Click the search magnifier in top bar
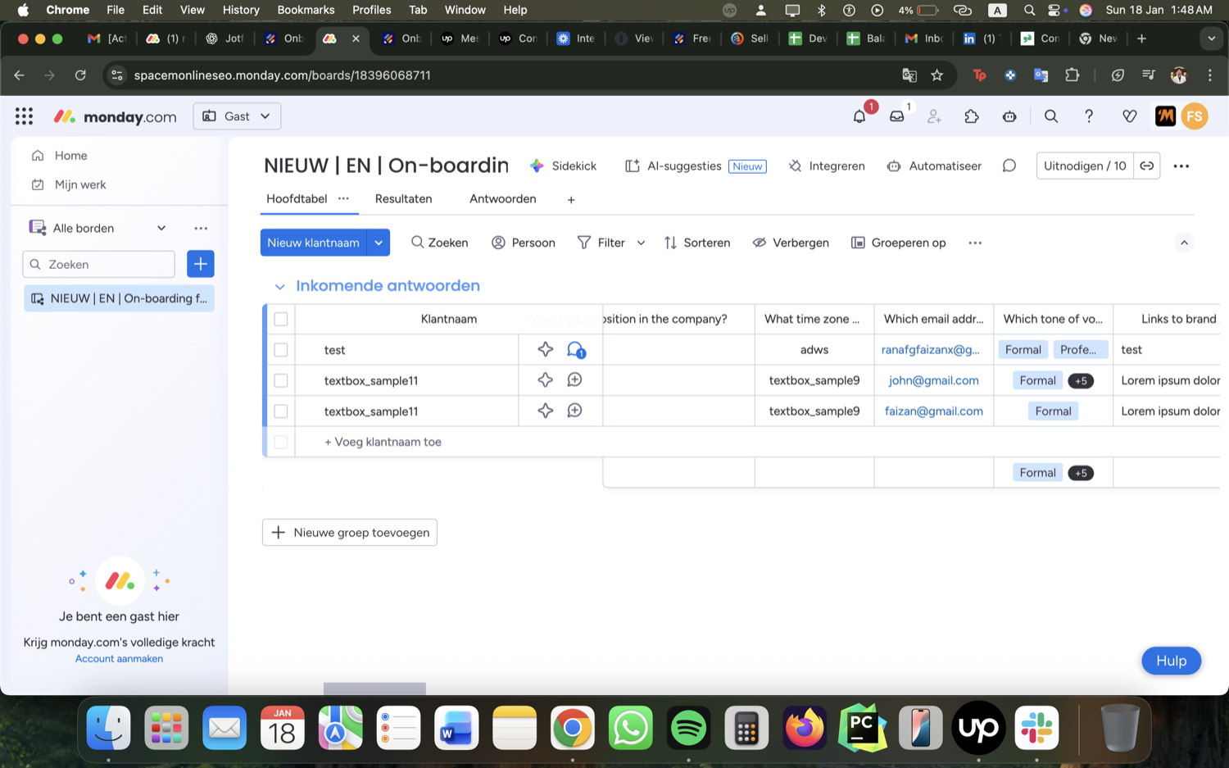The image size is (1229, 768). coord(1051,116)
